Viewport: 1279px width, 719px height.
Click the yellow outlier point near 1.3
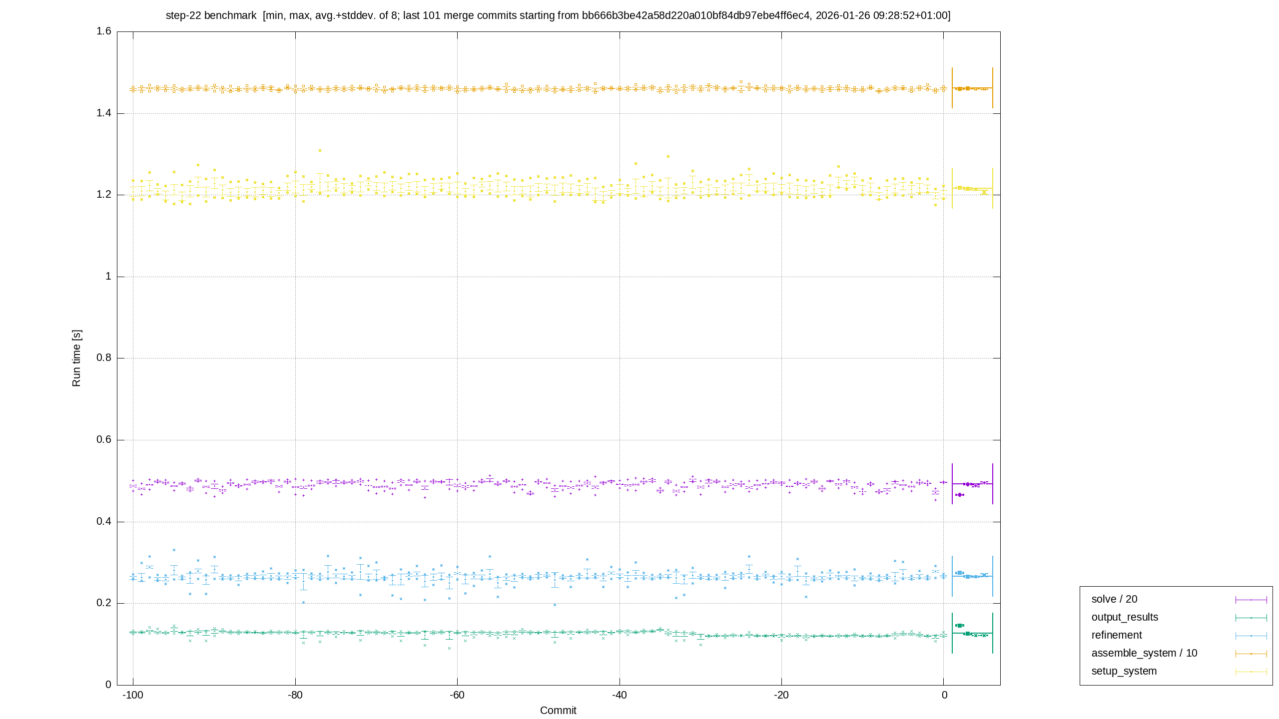click(x=320, y=150)
